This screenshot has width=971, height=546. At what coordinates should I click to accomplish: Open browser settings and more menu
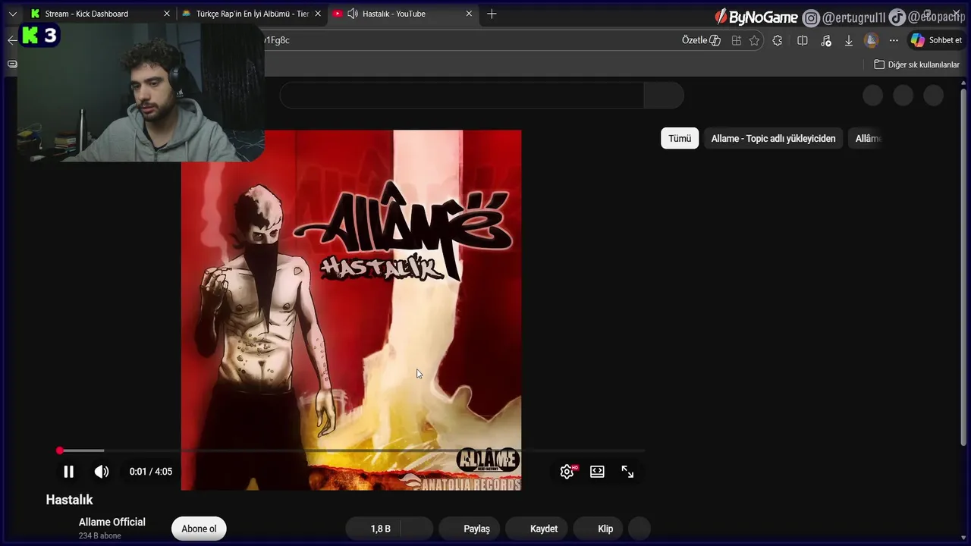tap(894, 40)
